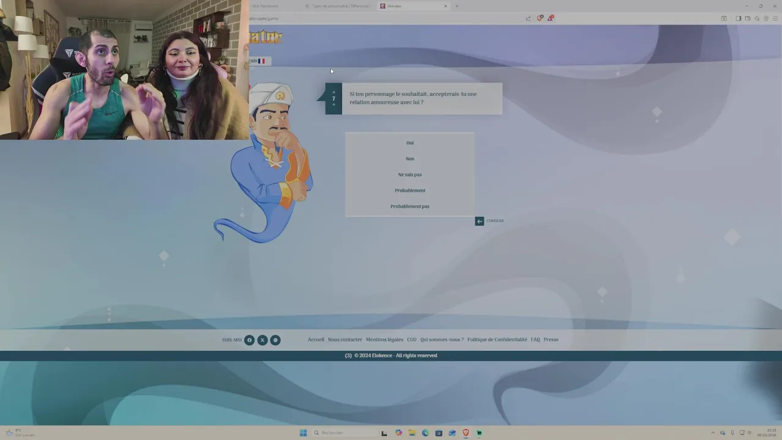Viewport: 782px width, 440px height.
Task: Open Brave browser from the taskbar
Action: point(466,433)
